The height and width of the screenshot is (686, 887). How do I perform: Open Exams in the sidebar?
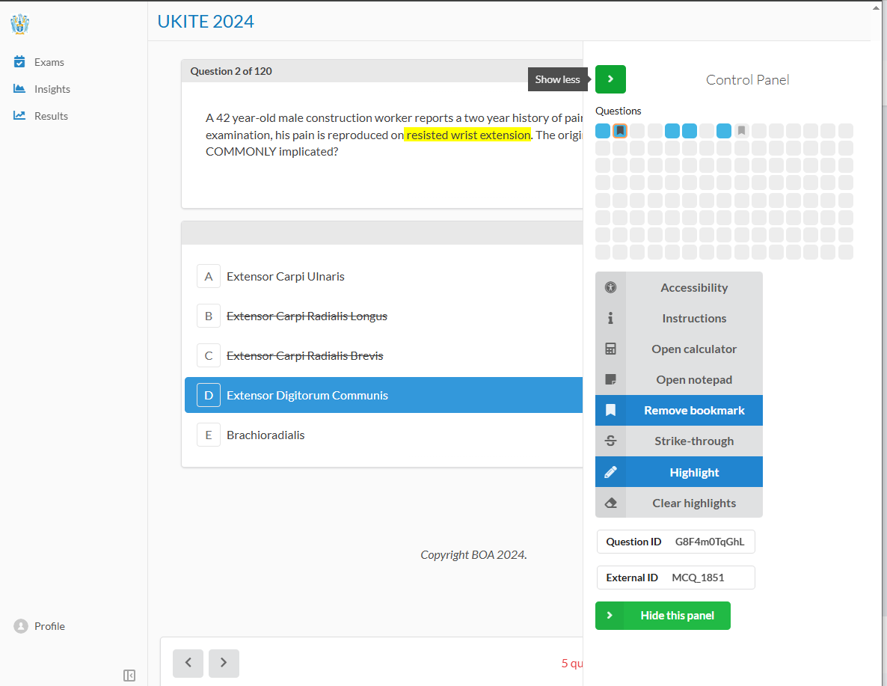[x=49, y=62]
